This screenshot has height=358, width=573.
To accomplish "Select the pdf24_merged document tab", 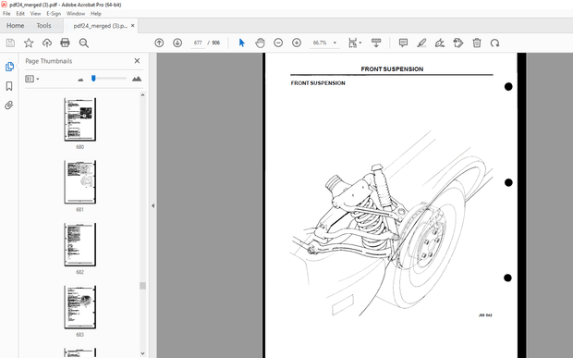I will click(x=101, y=26).
